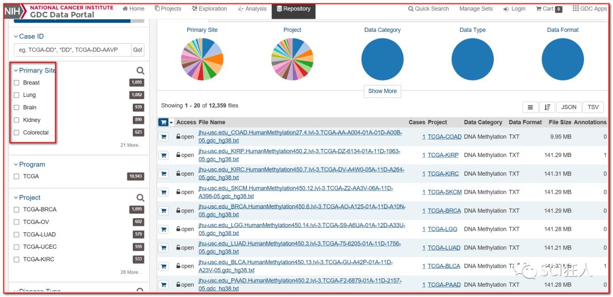This screenshot has height=297, width=613.
Task: Add the PAAD HumanMethylation450 file to cart
Action: pos(163,285)
